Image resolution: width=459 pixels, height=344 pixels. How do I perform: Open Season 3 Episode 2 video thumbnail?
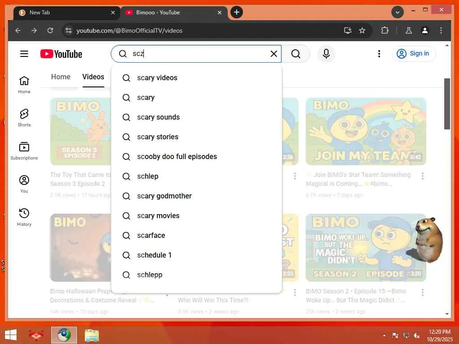[81, 131]
